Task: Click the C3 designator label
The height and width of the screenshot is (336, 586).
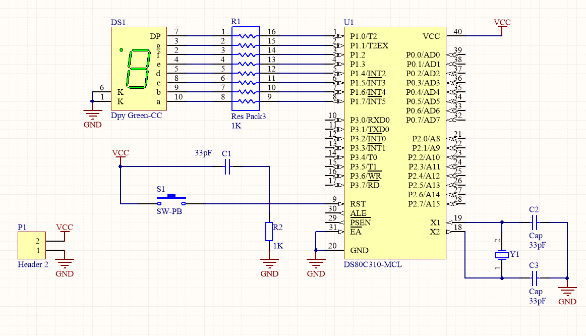Action: pos(534,265)
